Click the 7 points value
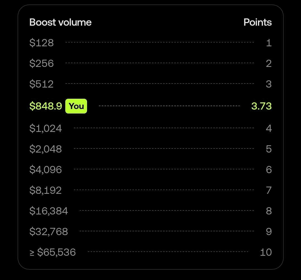Screen dimensions: 301x280 coord(269,190)
